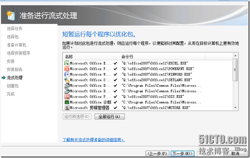Select the 创建包 step in sidebar
The image size is (250, 158).
(x=12, y=86)
